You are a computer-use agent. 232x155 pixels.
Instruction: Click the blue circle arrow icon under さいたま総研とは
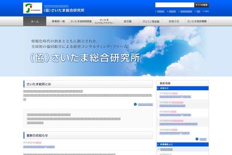point(135,104)
